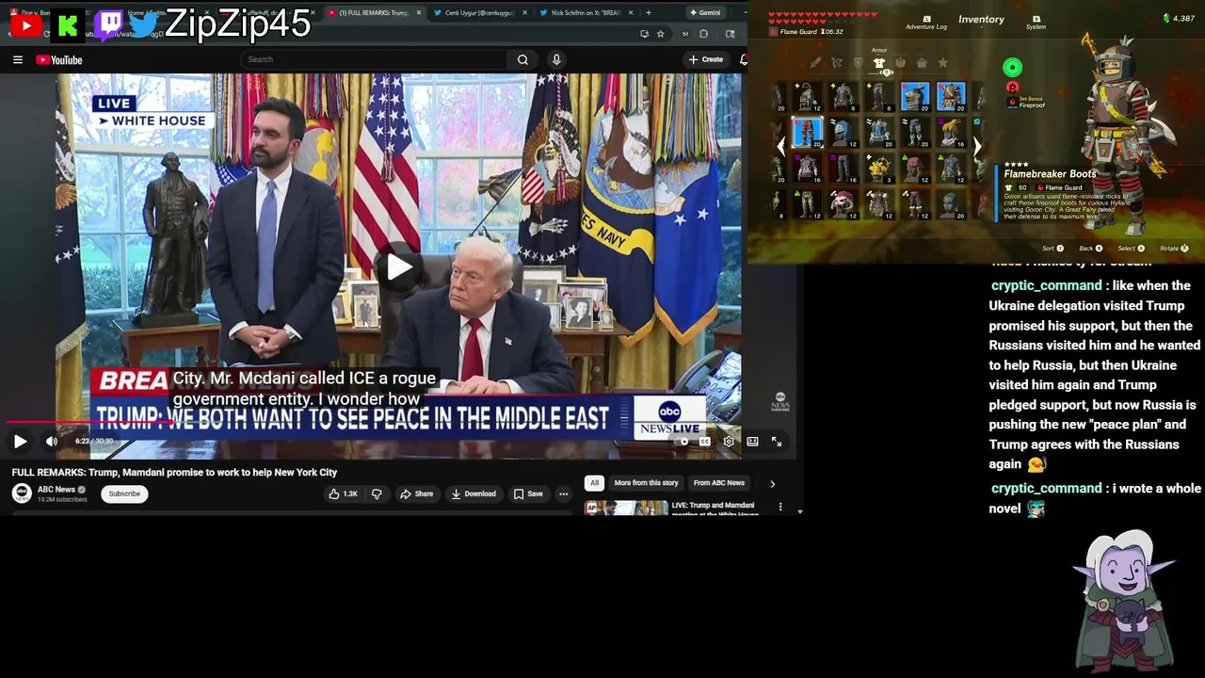This screenshot has height=678, width=1205.
Task: Select the From ABC News chip
Action: point(719,483)
